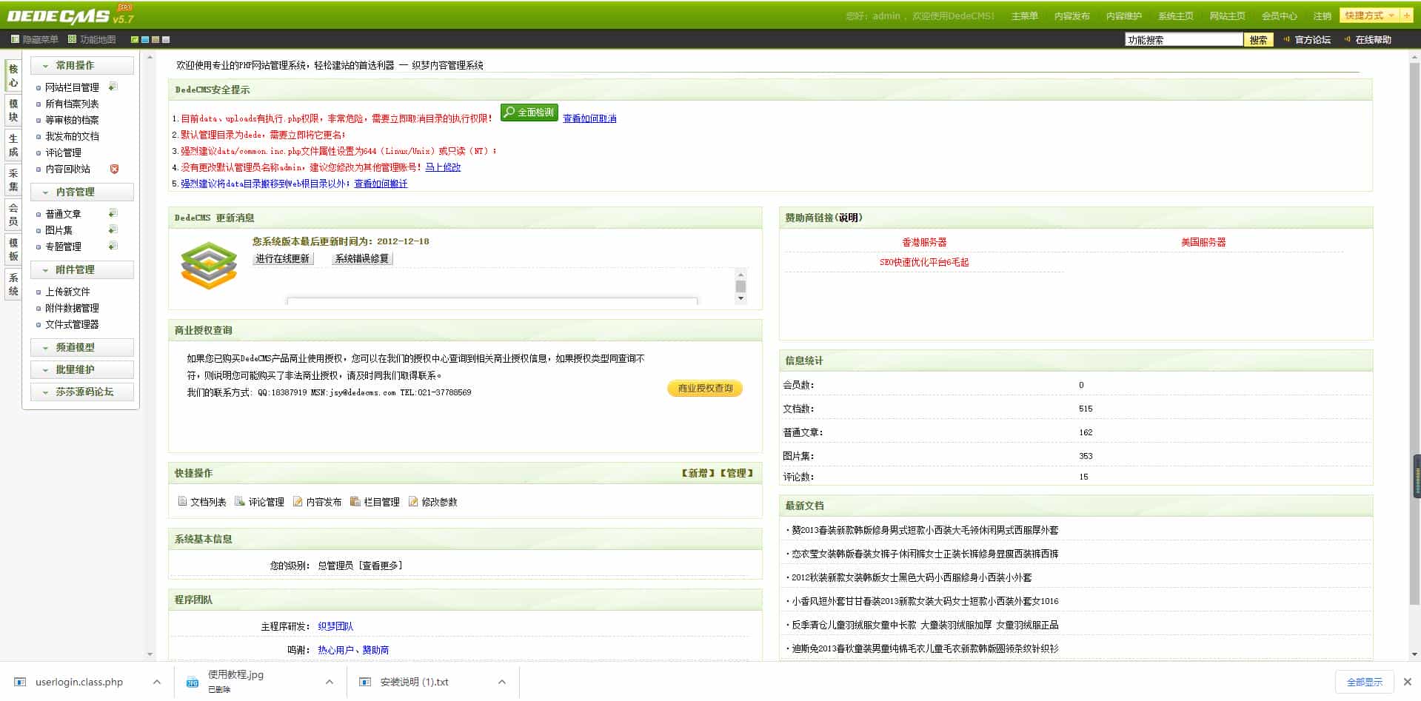Open the 马上修改 link
This screenshot has height=701, width=1421.
(x=443, y=167)
